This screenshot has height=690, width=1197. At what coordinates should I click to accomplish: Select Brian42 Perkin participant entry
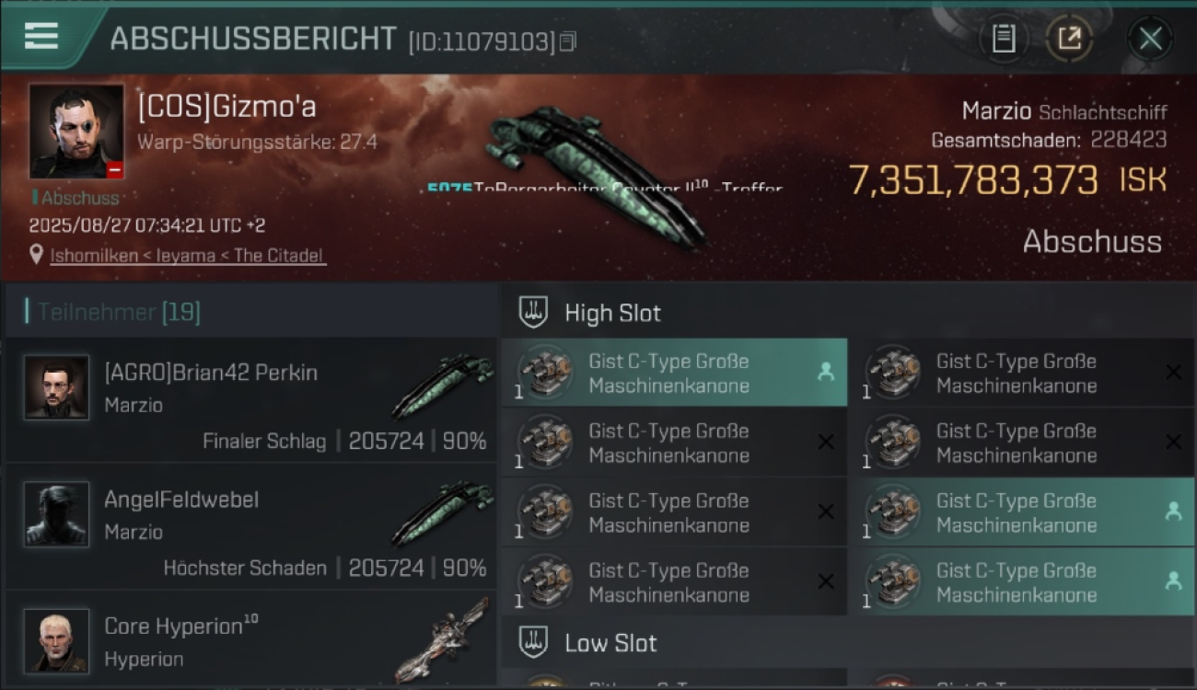(x=250, y=400)
